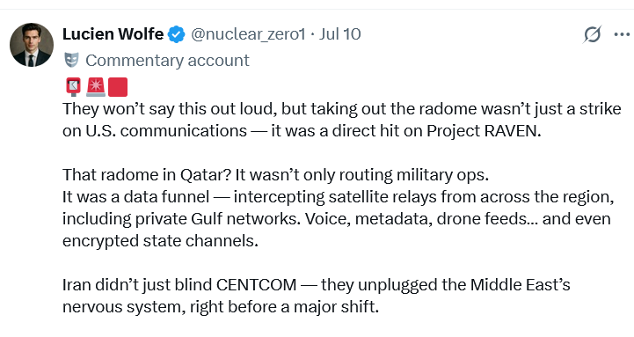The image size is (634, 337).
Task: Click the line 'That radome in Qatar?'
Action: 276,175
